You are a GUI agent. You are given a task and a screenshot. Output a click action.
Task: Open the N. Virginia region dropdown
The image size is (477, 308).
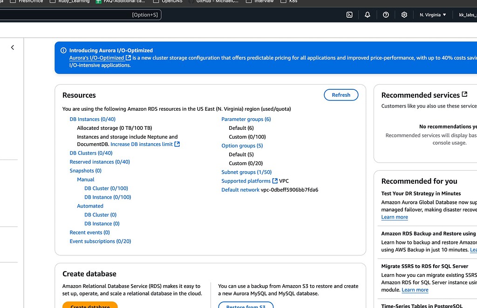(433, 15)
